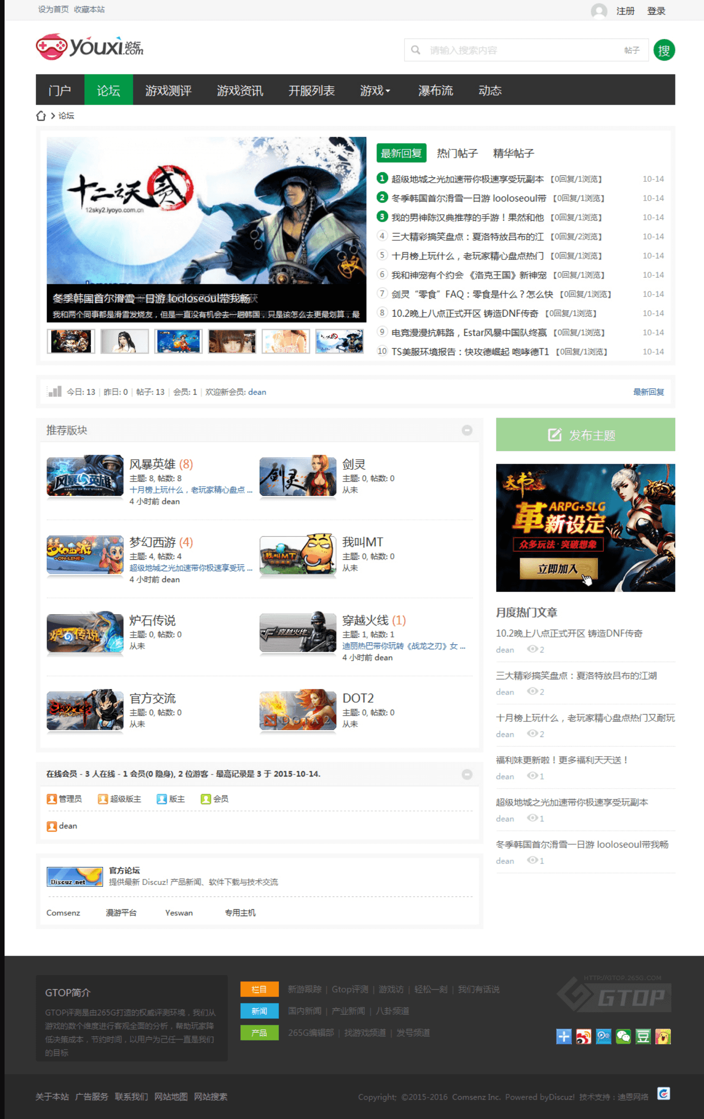Viewport: 704px width, 1119px height.
Task: Open the 游戏 dropdown menu
Action: click(x=375, y=90)
